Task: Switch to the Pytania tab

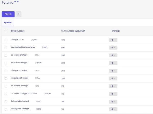Action: (8, 23)
